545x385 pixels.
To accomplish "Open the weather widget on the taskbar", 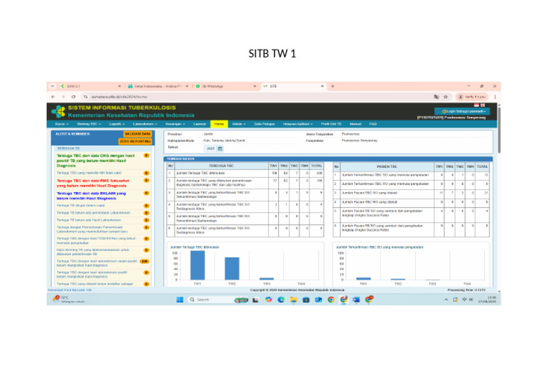I will tap(68, 300).
